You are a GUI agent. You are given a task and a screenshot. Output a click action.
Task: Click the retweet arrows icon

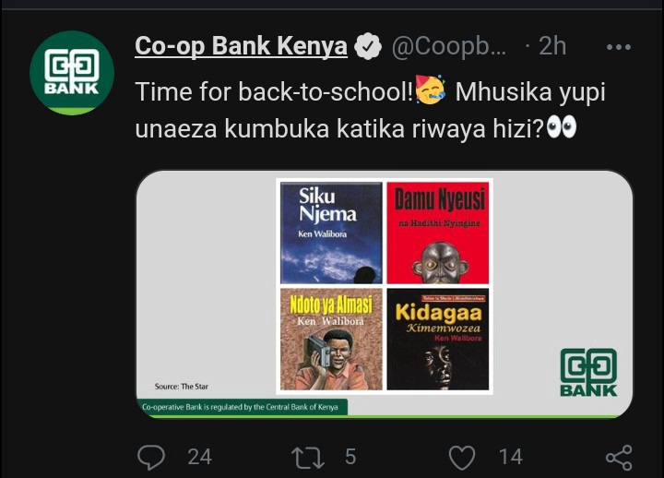pos(308,458)
